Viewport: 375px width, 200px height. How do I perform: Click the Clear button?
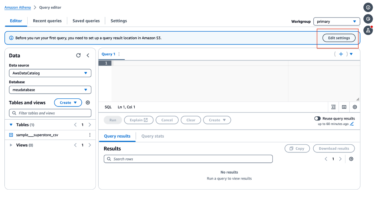(x=191, y=120)
